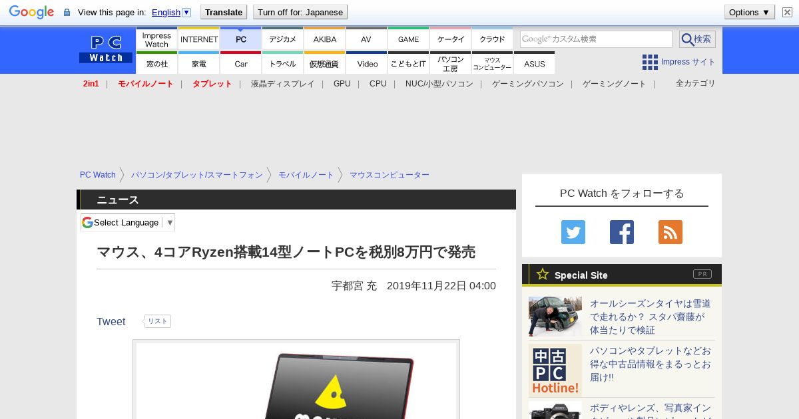799x419 pixels.
Task: Open the red laptop product image
Action: (x=296, y=380)
